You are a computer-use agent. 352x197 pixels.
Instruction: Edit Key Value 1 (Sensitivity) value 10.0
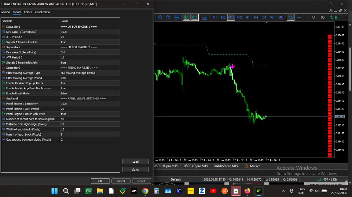pos(90,32)
